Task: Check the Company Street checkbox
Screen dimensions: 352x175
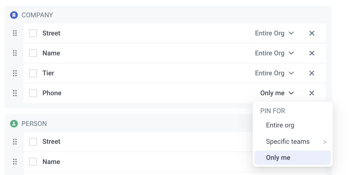Action: 33,33
